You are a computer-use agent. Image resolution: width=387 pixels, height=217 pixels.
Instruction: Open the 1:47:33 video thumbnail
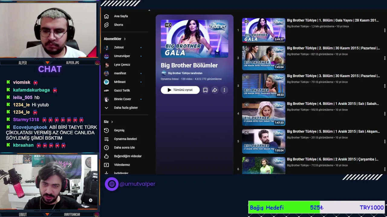264,113
